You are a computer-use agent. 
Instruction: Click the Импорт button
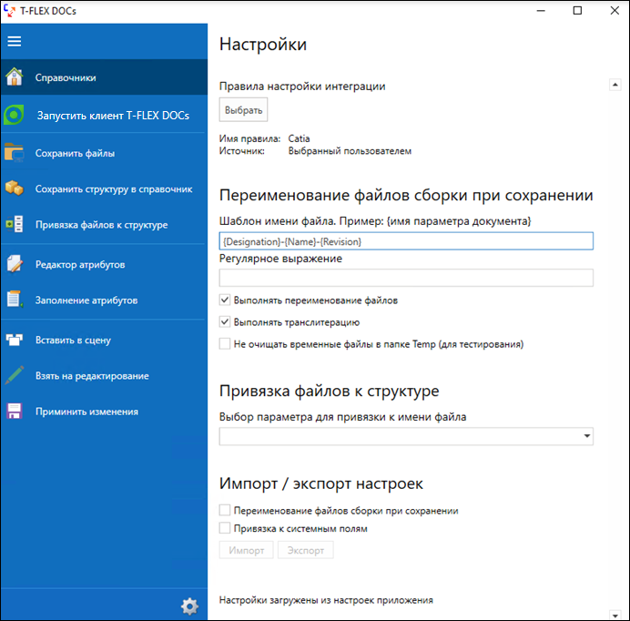pos(247,550)
